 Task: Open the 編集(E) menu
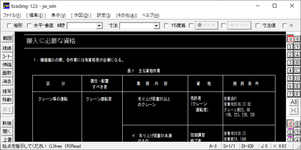[36, 15]
